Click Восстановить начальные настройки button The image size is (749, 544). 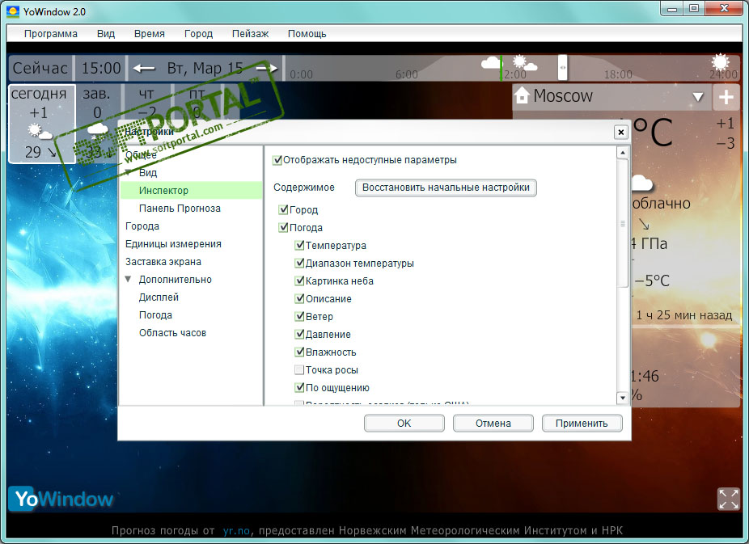[446, 188]
